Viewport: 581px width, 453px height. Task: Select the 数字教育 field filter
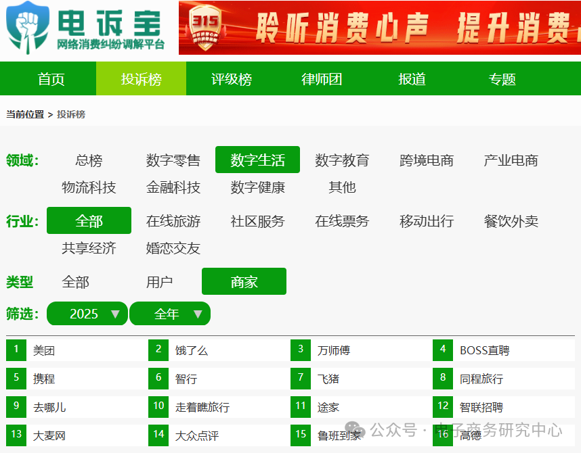pyautogui.click(x=343, y=160)
